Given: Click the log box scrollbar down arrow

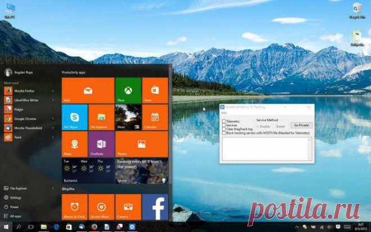Looking at the screenshot, I should pos(309,158).
